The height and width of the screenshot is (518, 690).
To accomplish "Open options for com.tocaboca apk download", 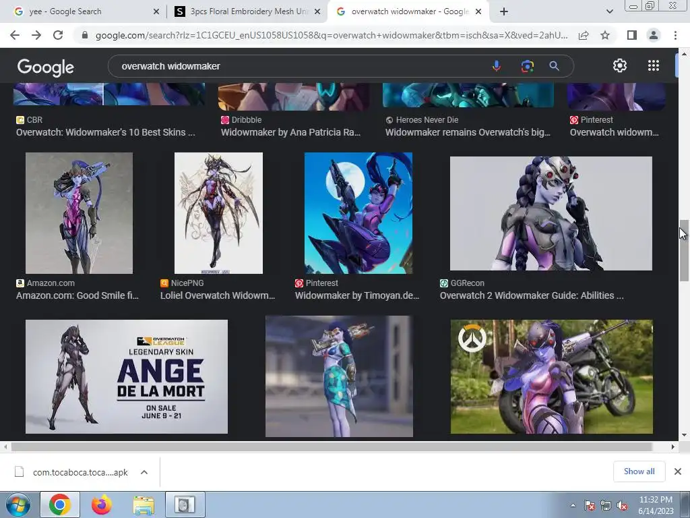I will tap(144, 472).
